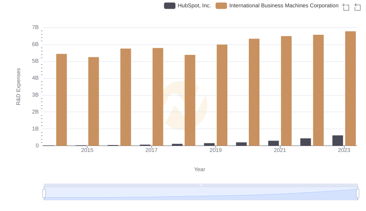Image resolution: width=366 pixels, height=211 pixels.
Task: Click the 2021 x-axis label
Action: click(x=280, y=150)
